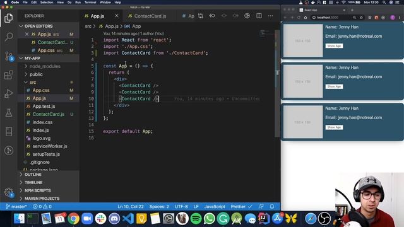
Task: Click Show Age on third contact card
Action: 334,127
